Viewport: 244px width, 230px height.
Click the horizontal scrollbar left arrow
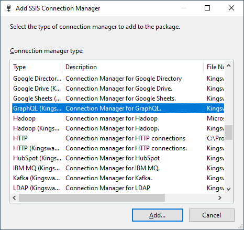tap(14, 198)
